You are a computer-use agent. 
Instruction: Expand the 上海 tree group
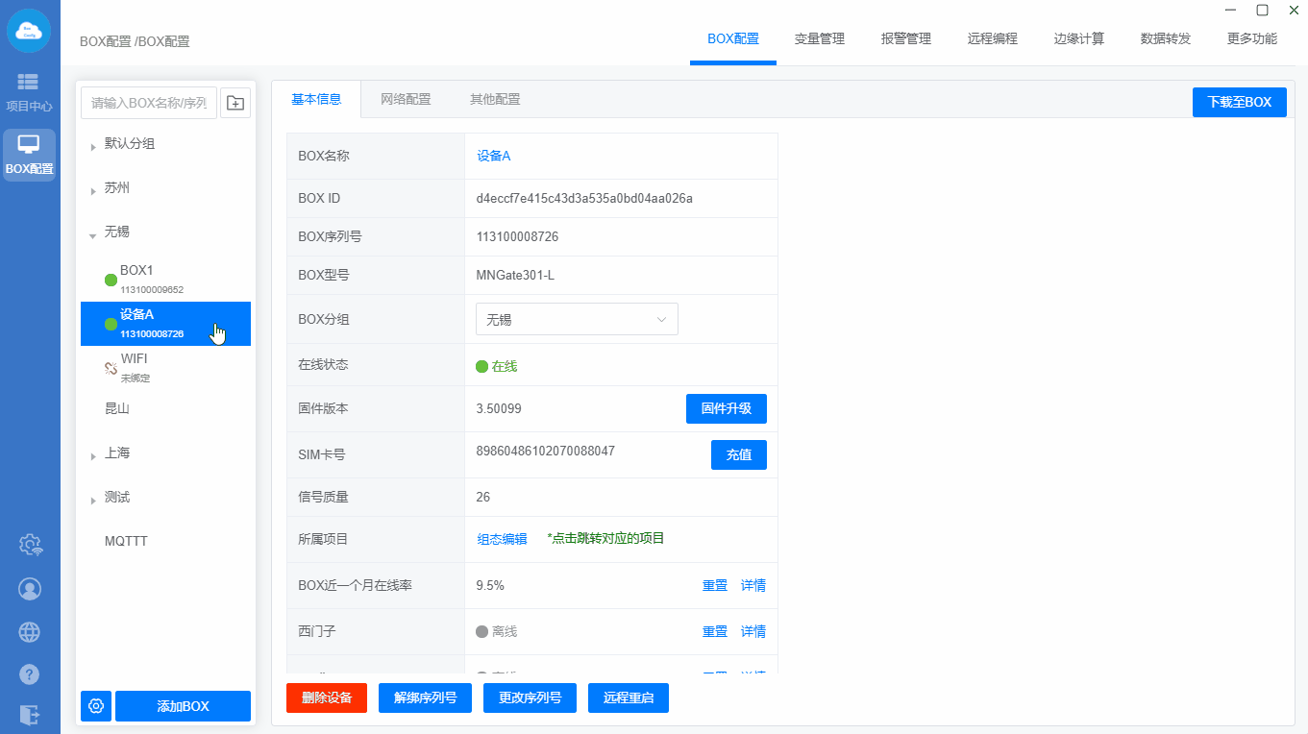point(93,455)
